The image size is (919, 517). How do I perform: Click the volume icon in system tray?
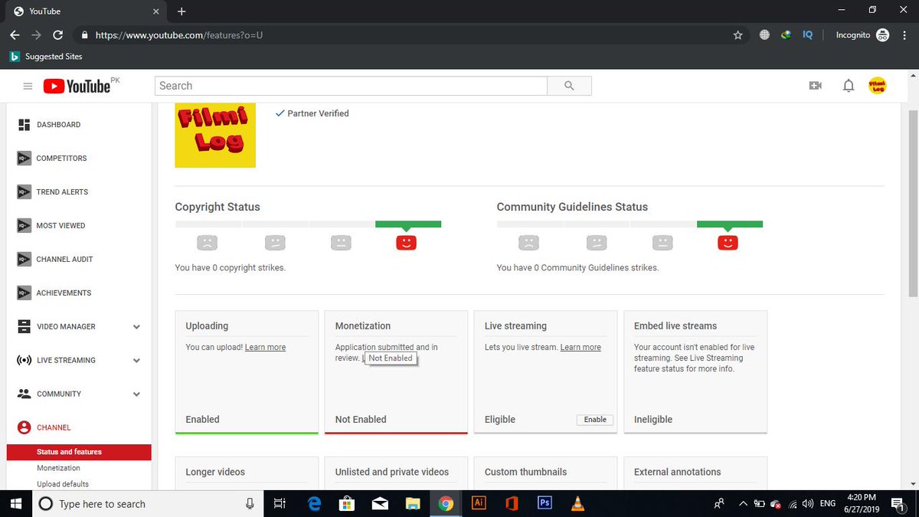tap(808, 503)
